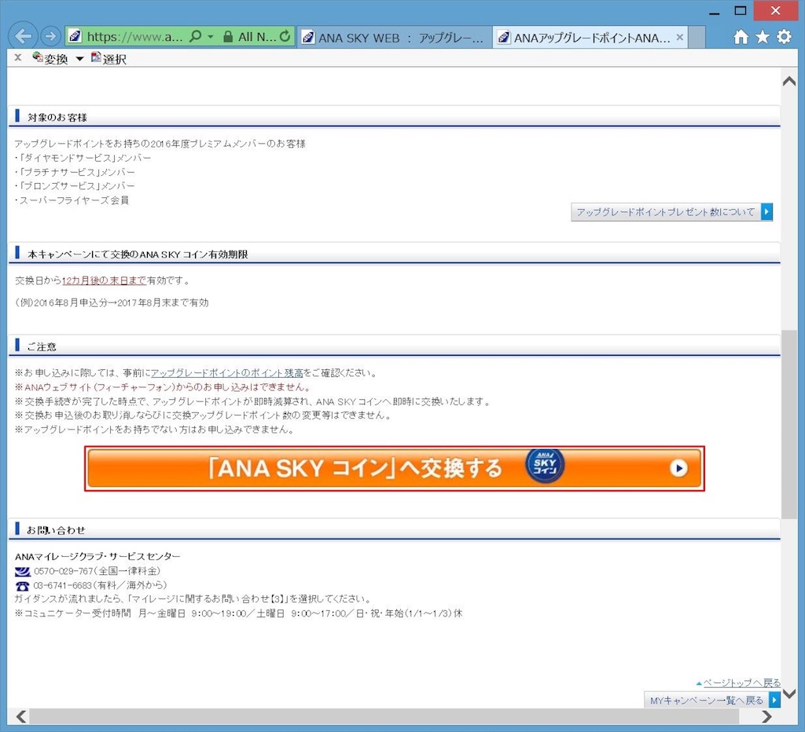Click the free-dial icon beside 0570-029-767
This screenshot has height=732, width=805.
click(x=23, y=572)
